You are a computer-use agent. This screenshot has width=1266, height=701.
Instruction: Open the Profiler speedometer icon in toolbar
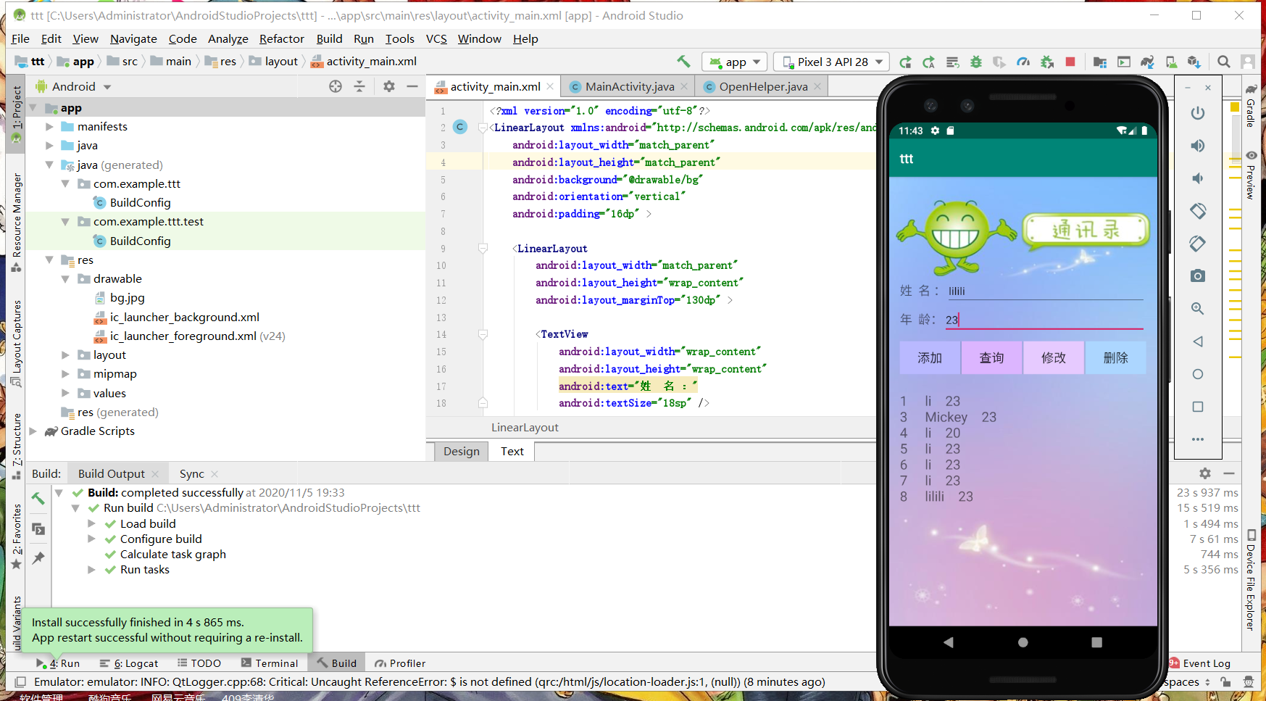(1023, 62)
